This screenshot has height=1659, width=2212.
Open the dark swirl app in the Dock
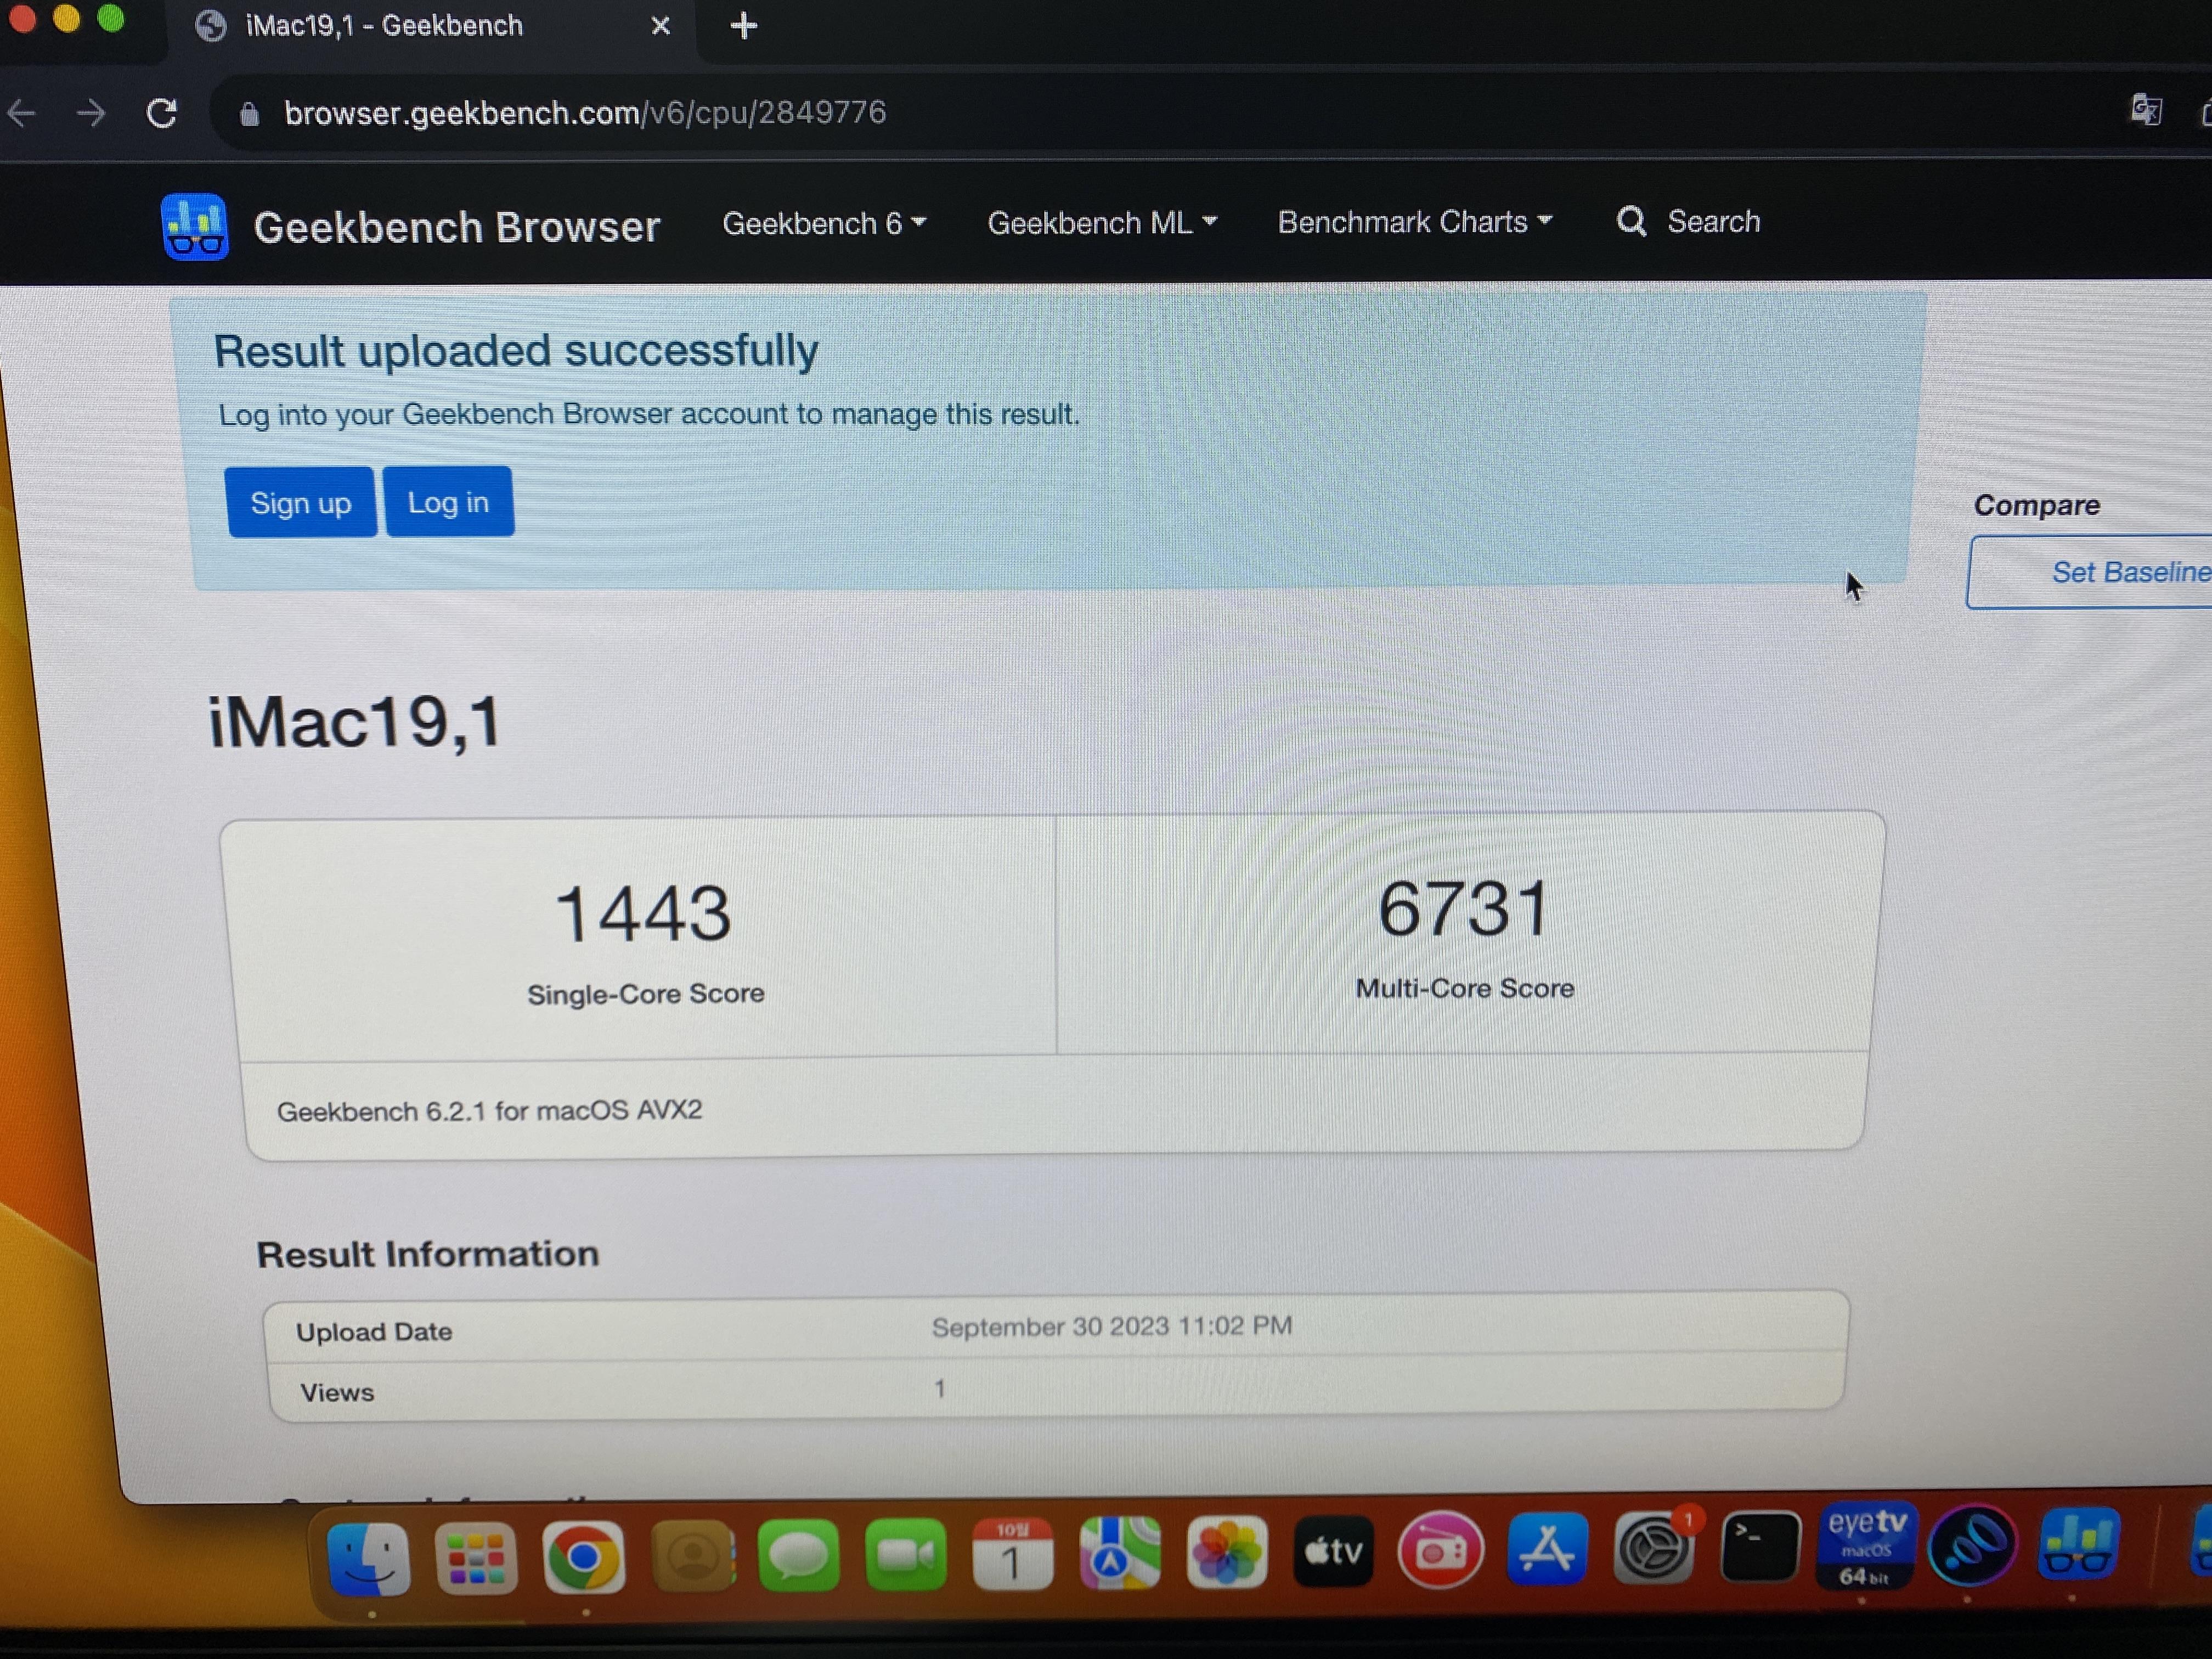[x=1972, y=1545]
